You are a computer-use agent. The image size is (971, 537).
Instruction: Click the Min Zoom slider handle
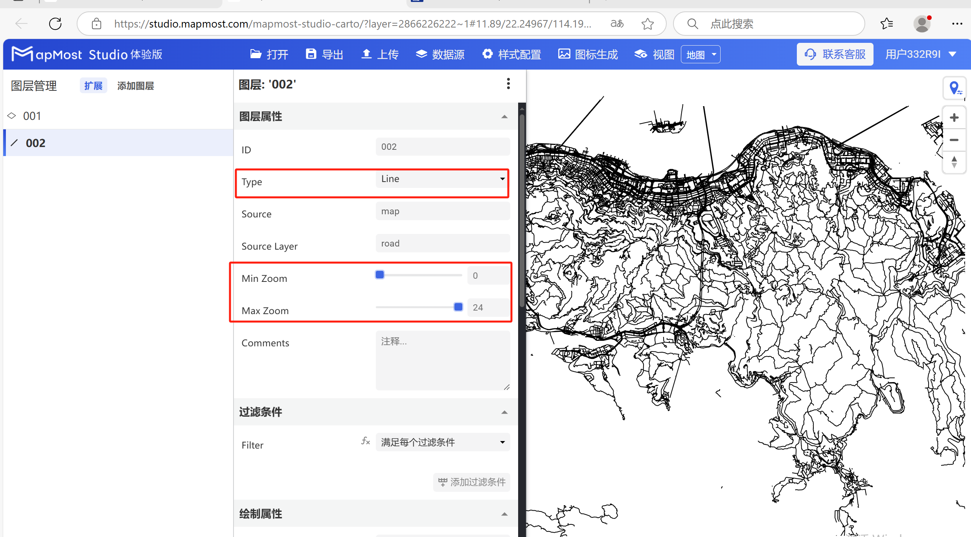click(x=379, y=275)
